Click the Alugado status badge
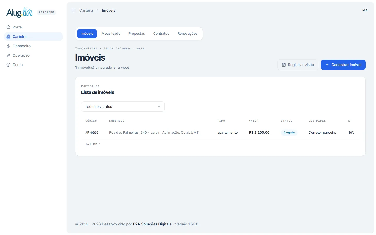The width and height of the screenshot is (376, 235). pyautogui.click(x=289, y=133)
